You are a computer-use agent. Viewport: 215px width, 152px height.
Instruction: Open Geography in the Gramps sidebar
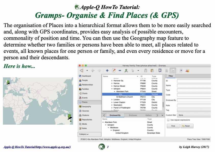[85, 107]
